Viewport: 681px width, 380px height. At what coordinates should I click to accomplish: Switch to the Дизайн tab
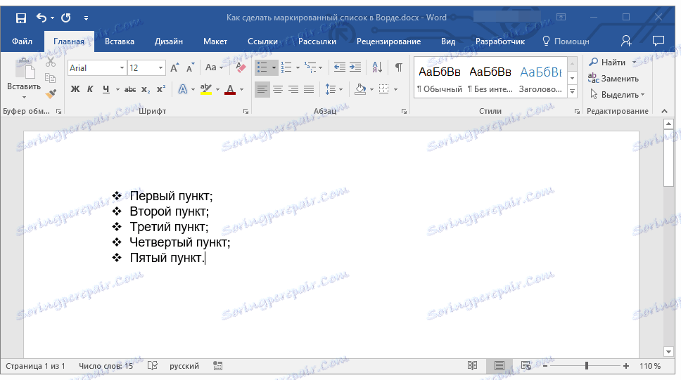pyautogui.click(x=169, y=41)
